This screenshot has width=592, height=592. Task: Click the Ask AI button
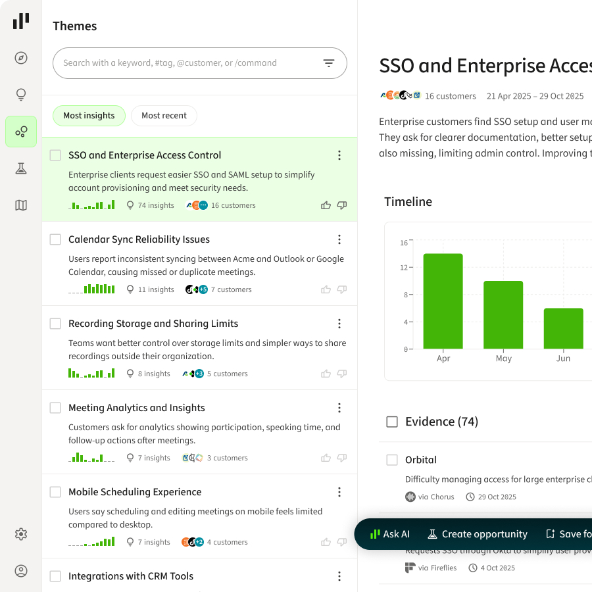(389, 534)
